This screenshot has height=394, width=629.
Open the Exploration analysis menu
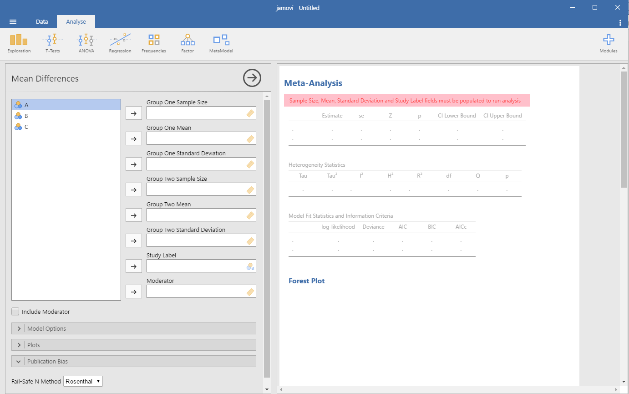[19, 43]
